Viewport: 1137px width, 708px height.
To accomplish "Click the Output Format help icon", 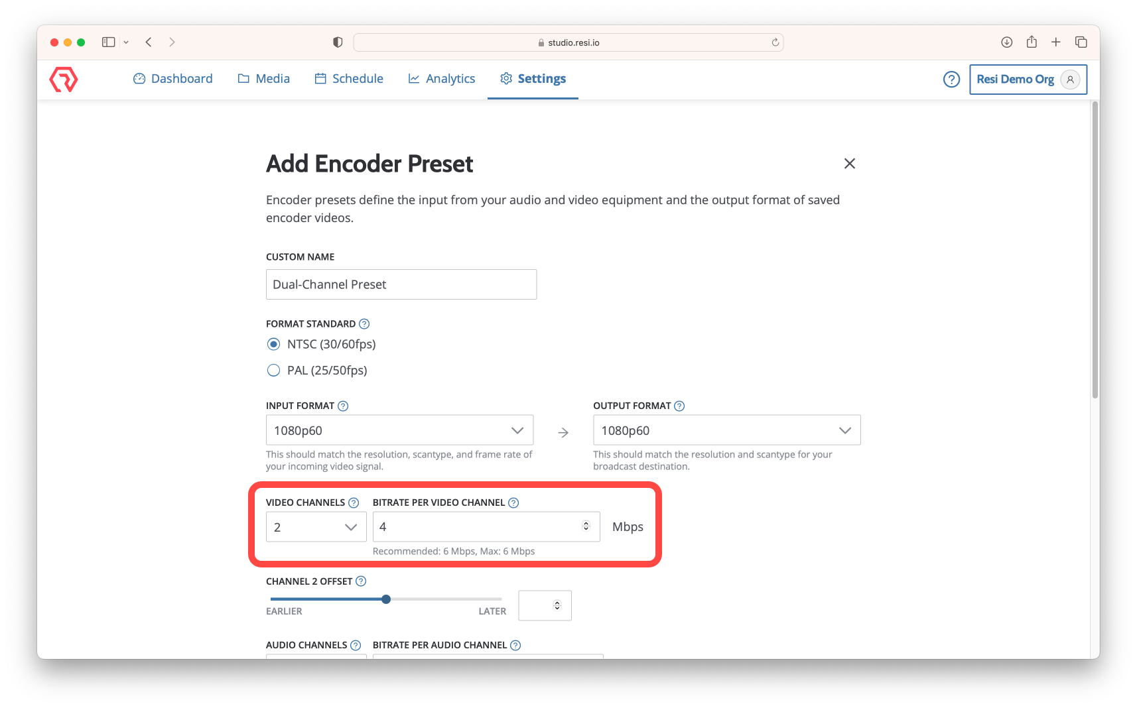I will coord(679,406).
